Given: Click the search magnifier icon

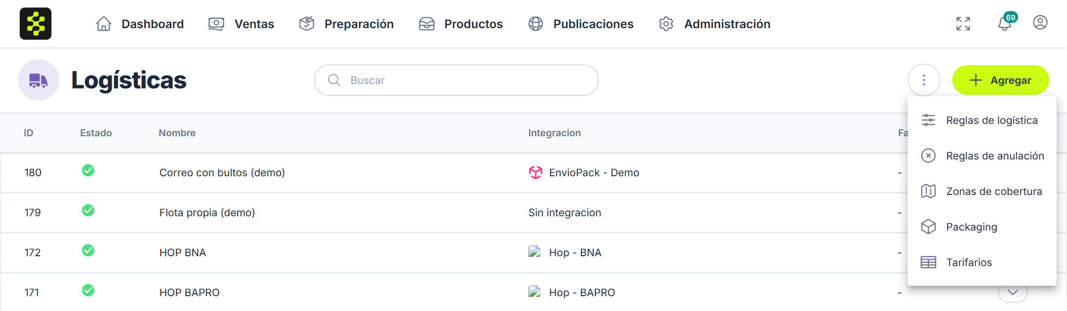Looking at the screenshot, I should point(334,80).
